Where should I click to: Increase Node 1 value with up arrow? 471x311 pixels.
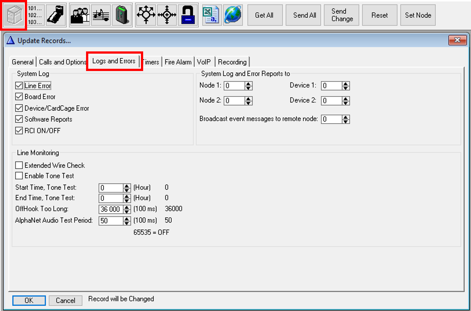tap(248, 84)
